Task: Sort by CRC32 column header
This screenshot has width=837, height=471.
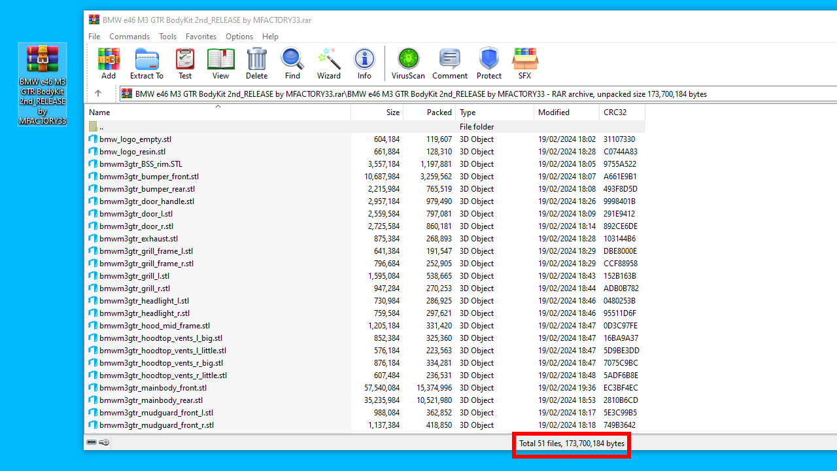Action: 622,113
